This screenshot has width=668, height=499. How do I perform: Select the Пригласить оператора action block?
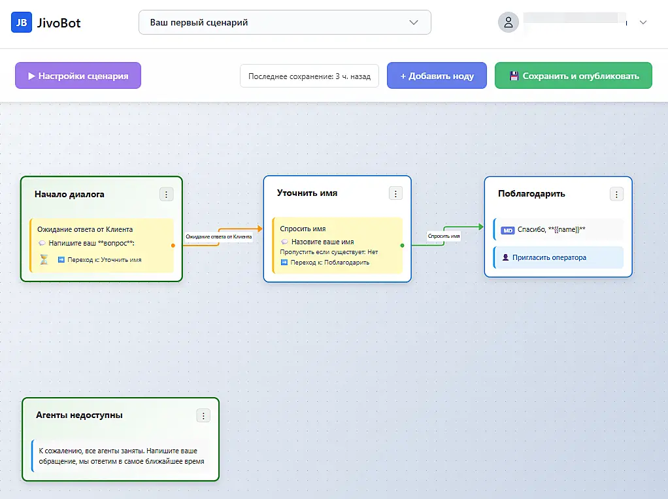click(x=558, y=257)
